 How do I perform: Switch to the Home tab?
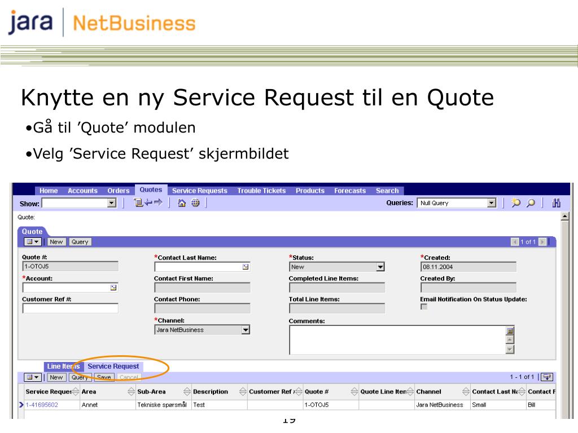49,191
